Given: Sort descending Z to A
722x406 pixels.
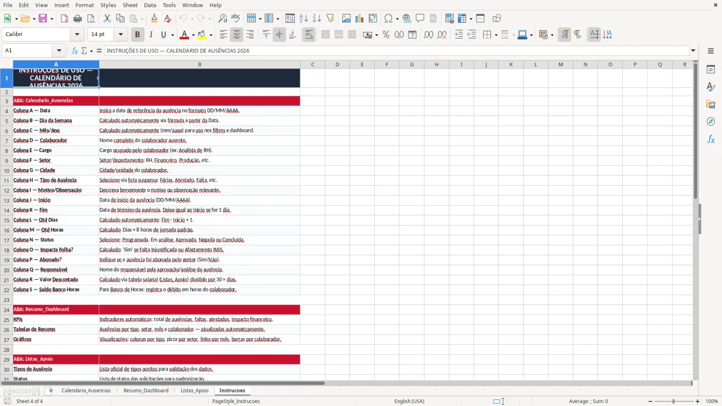Looking at the screenshot, I should pyautogui.click(x=316, y=19).
